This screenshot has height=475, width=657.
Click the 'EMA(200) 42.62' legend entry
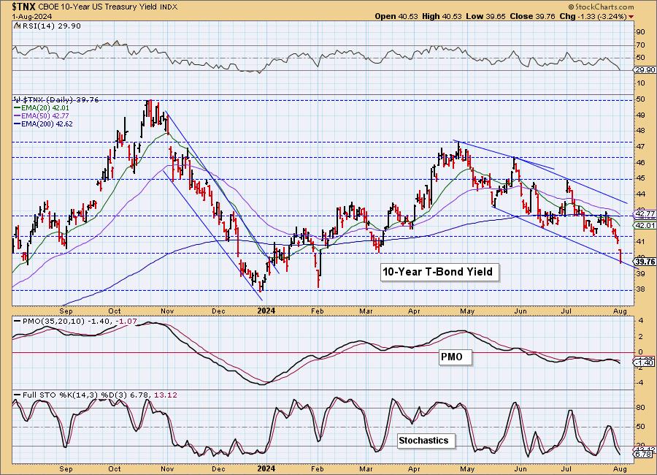pos(47,123)
